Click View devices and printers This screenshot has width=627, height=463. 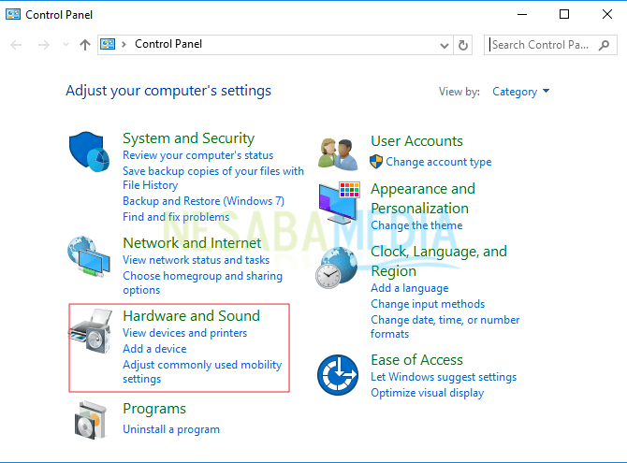184,333
